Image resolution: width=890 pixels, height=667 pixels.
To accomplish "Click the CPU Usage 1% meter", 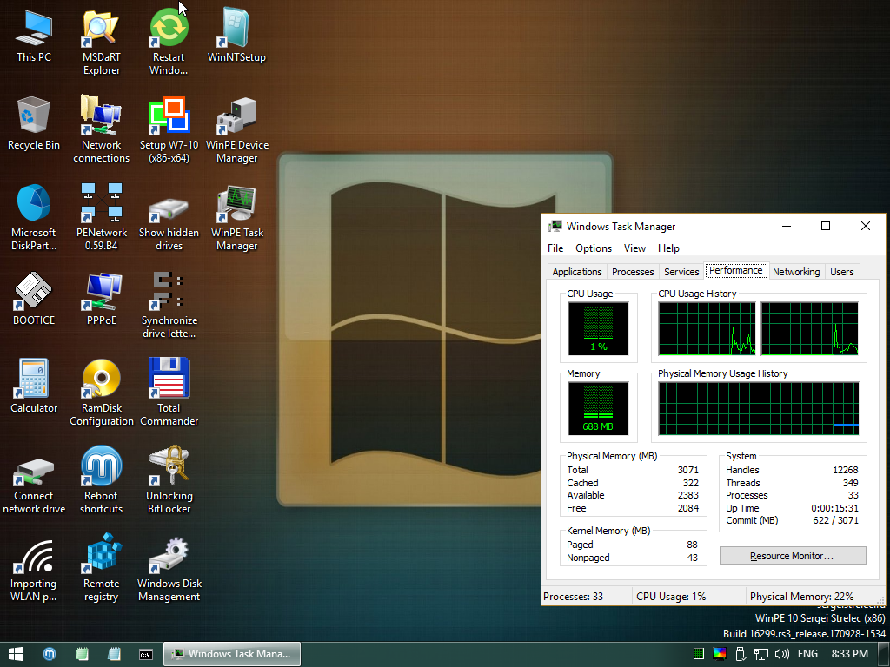I will coord(598,328).
